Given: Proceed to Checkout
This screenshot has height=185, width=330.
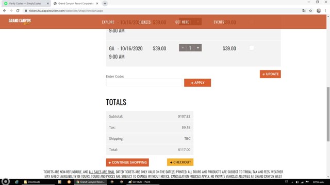Looking at the screenshot, I should (180, 162).
